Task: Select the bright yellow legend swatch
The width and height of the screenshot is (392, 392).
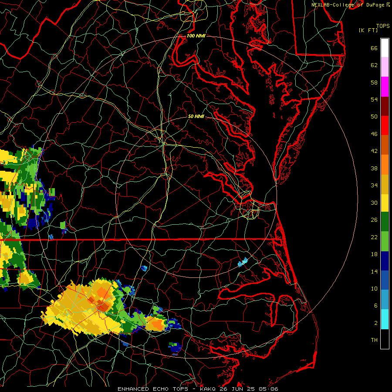Action: (385, 203)
